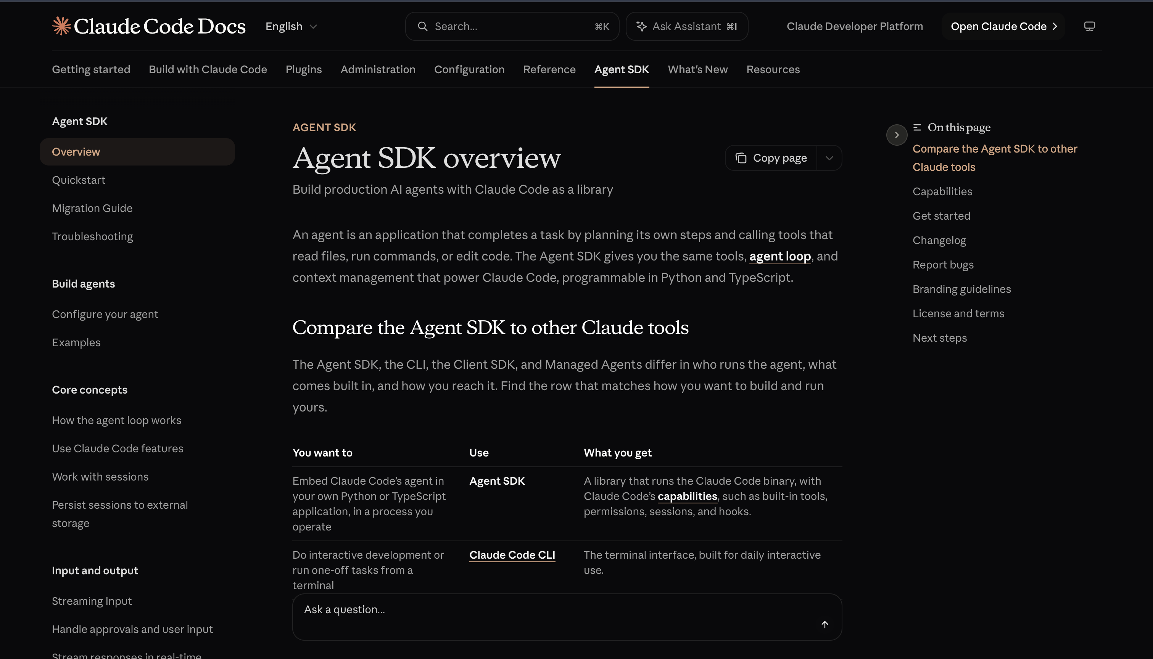Viewport: 1153px width, 659px height.
Task: Click the 'You want to' table header
Action: [x=322, y=453]
